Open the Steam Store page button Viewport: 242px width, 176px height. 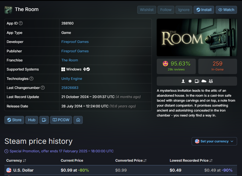[x=14, y=120]
